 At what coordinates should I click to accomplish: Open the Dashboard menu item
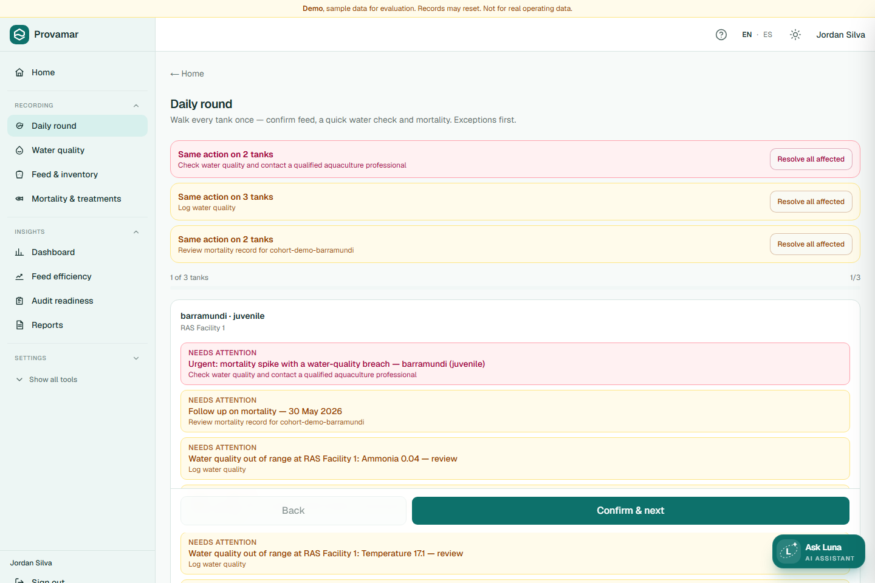[x=77, y=252]
